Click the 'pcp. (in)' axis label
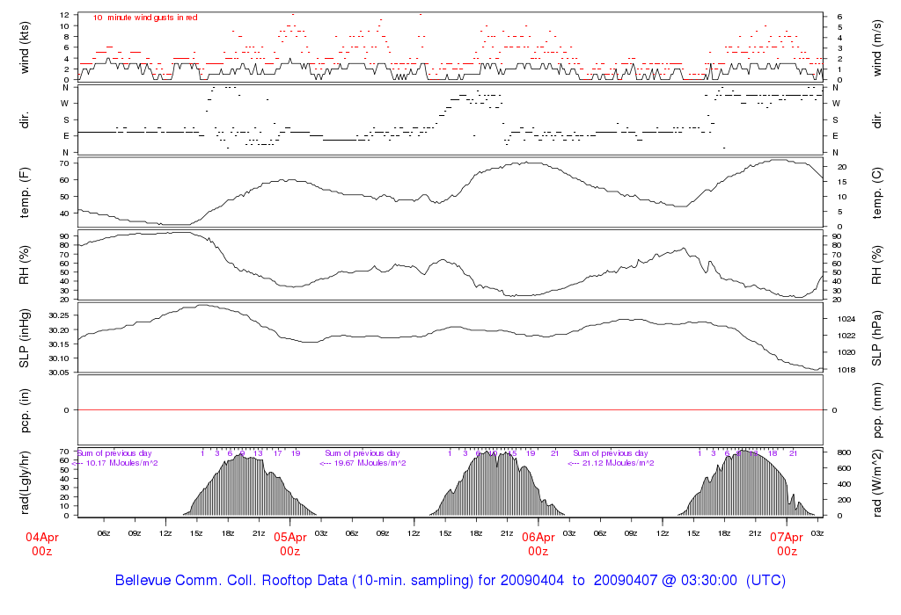901x615 pixels. [24, 410]
